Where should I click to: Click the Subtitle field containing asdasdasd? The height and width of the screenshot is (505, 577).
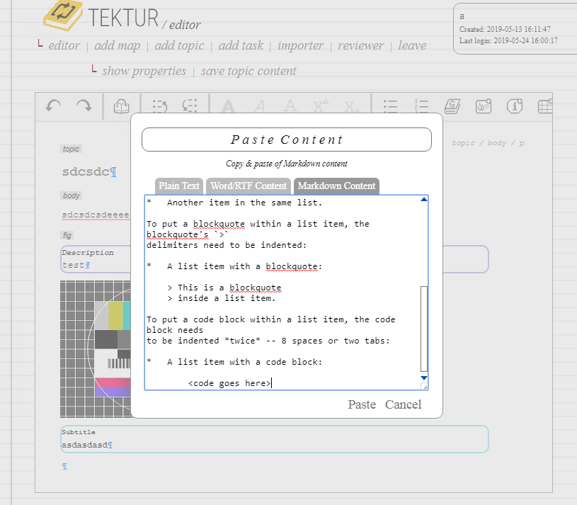pos(274,439)
